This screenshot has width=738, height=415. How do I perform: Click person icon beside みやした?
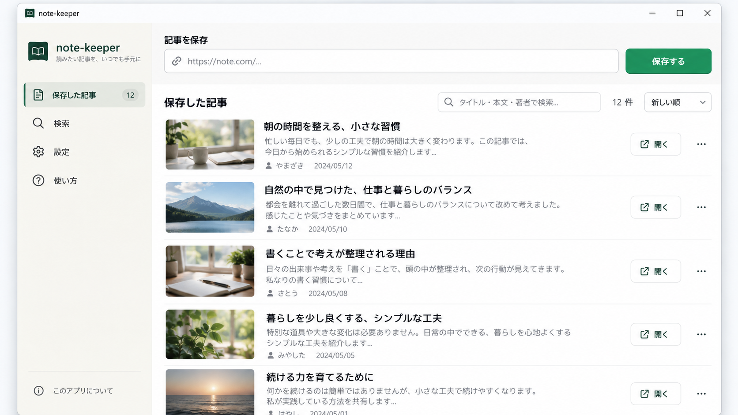point(271,355)
